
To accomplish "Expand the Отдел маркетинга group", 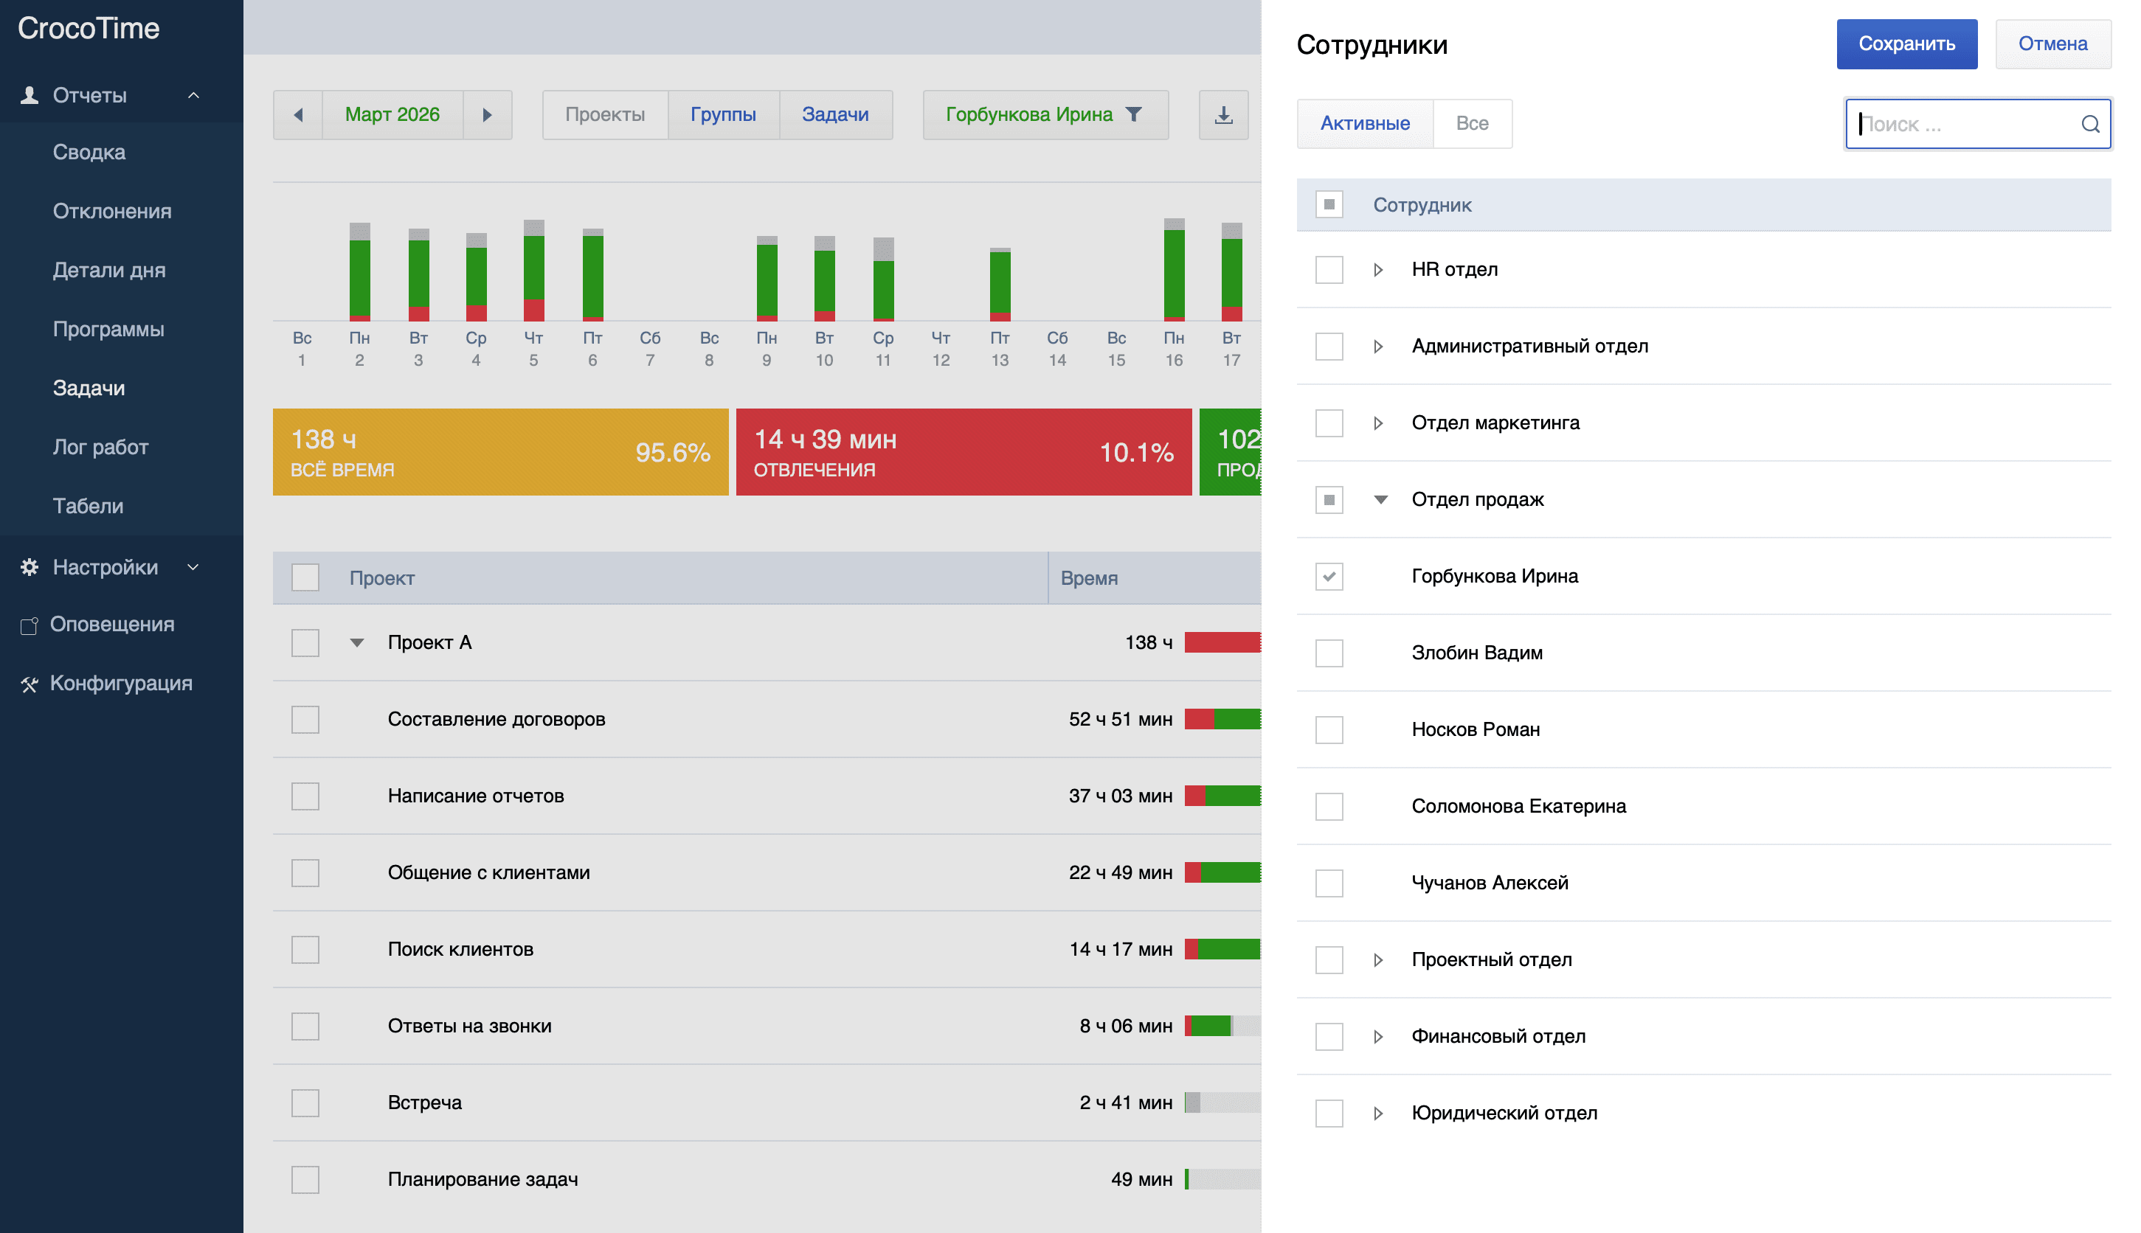I will (1378, 423).
